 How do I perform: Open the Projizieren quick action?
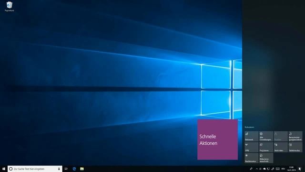pos(266,147)
